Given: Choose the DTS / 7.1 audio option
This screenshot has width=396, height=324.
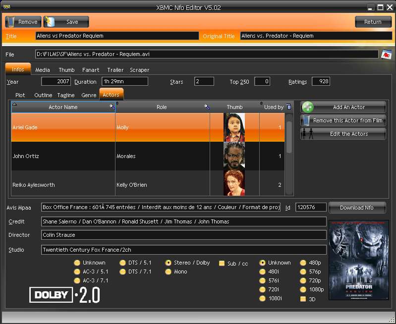Looking at the screenshot, I should [x=122, y=271].
